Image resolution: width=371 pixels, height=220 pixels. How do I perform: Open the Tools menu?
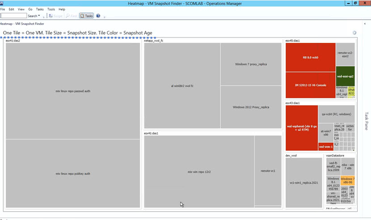point(51,9)
